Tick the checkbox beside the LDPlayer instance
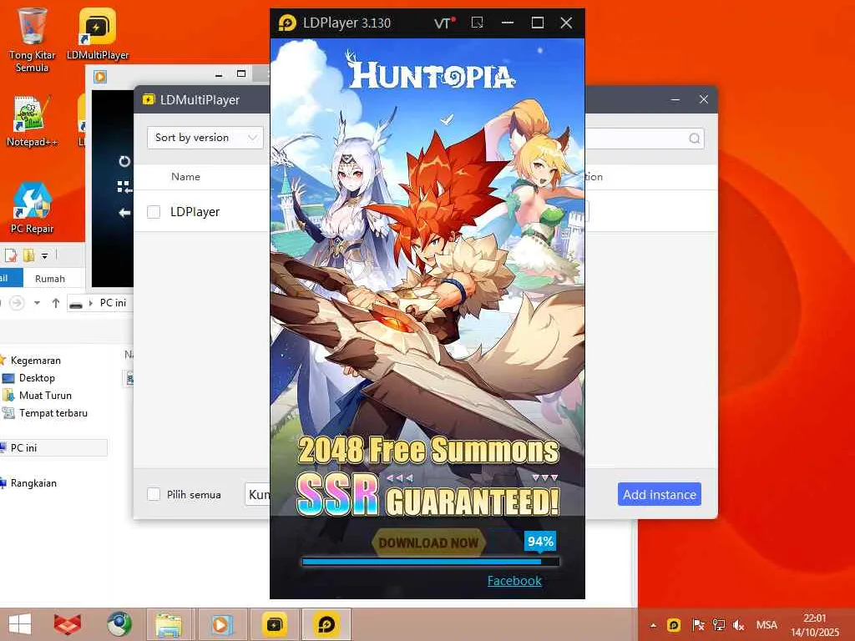Viewport: 855px width, 641px height. tap(154, 211)
